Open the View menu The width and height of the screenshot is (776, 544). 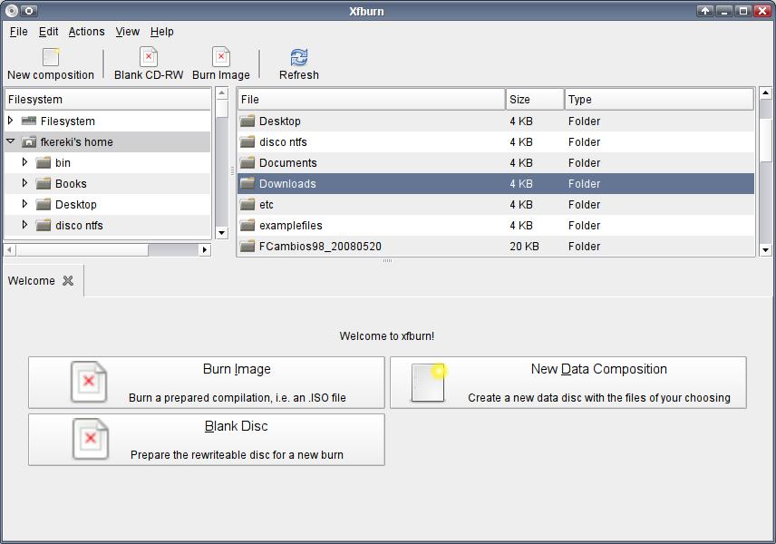pos(128,32)
